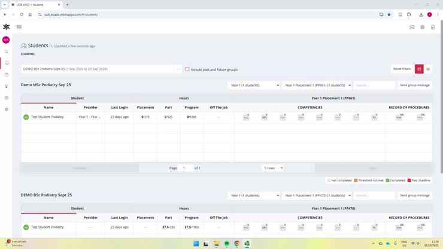Viewport: 443px width, 249px height.
Task: Click the Students breadcrumb text
Action: point(28,54)
